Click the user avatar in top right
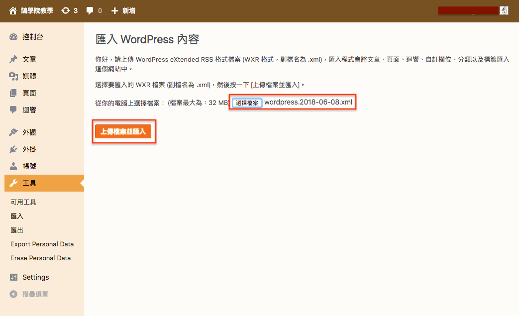The height and width of the screenshot is (316, 519). pyautogui.click(x=504, y=10)
